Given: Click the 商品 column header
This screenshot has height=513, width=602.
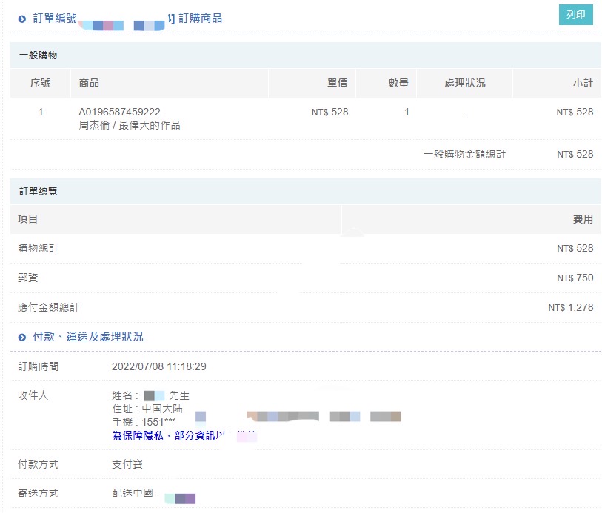Looking at the screenshot, I should tap(89, 83).
